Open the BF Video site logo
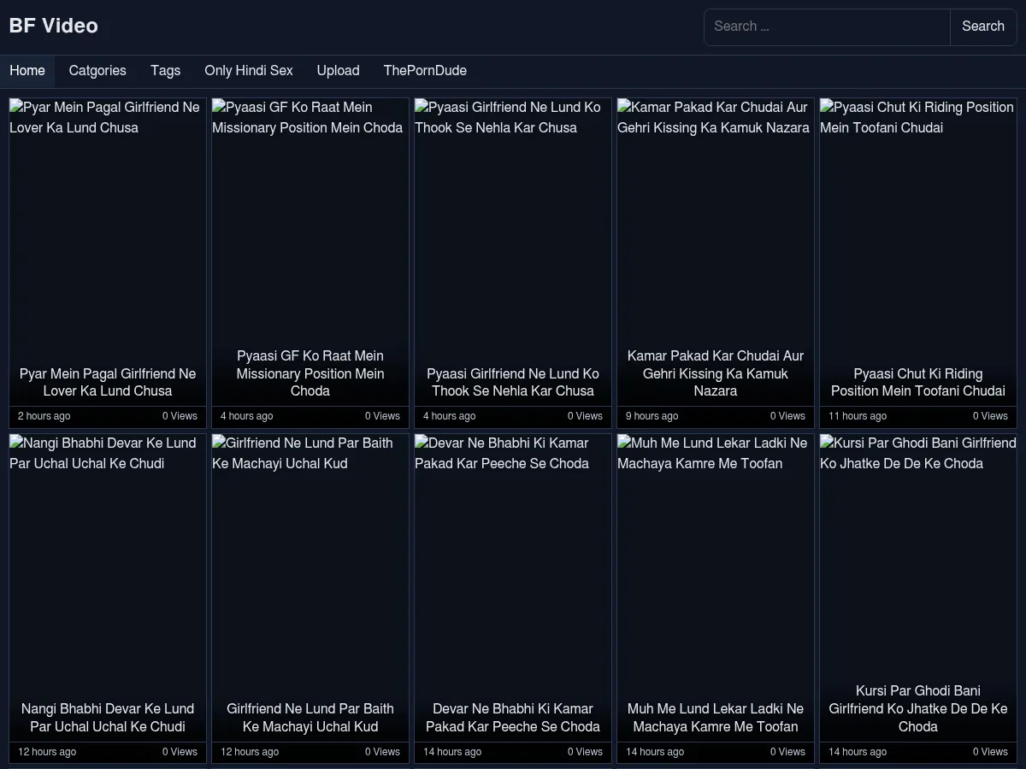Viewport: 1026px width, 769px height. [54, 26]
